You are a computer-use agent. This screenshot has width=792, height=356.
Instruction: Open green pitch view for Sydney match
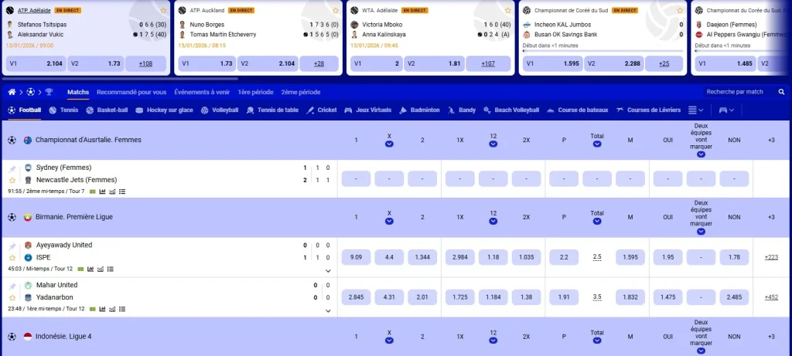coord(93,192)
